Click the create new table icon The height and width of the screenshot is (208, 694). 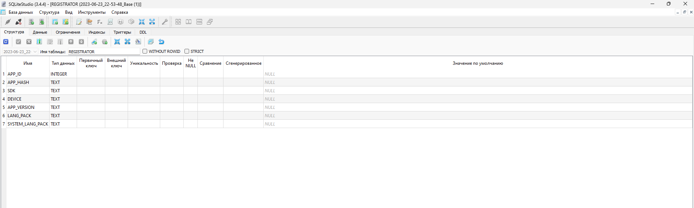point(55,22)
